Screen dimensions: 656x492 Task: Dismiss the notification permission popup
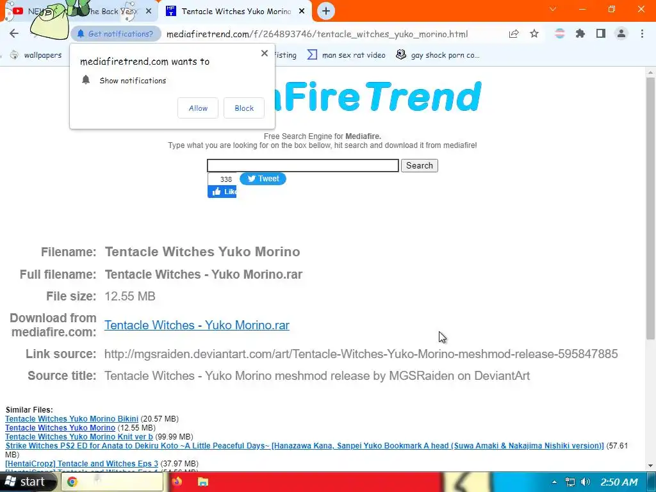265,54
